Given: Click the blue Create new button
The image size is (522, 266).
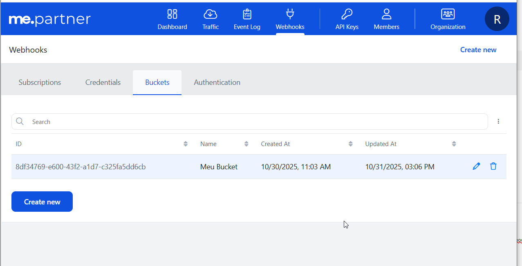Looking at the screenshot, I should tap(42, 202).
